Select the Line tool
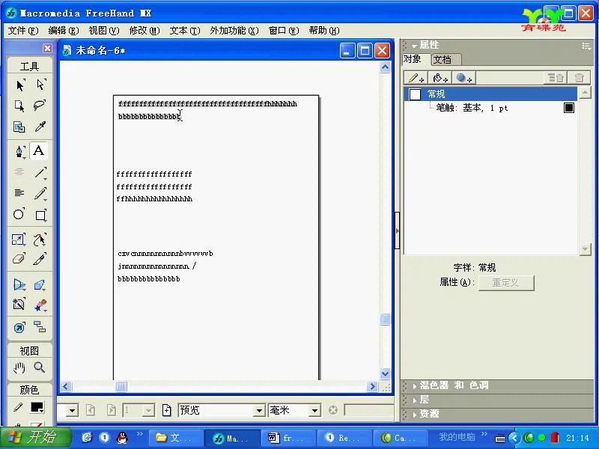599x449 pixels. [40, 172]
